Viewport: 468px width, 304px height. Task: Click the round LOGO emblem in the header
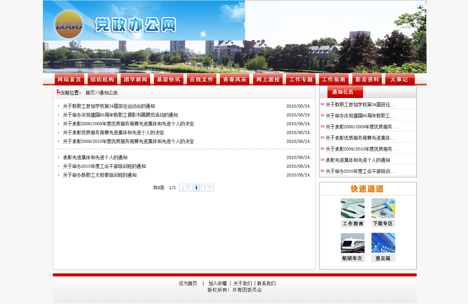coord(69,25)
